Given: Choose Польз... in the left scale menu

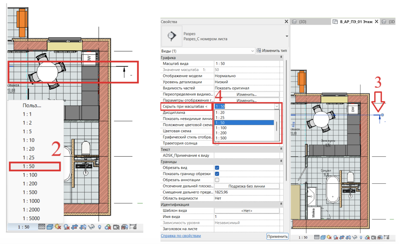Looking at the screenshot, I should tap(32, 105).
